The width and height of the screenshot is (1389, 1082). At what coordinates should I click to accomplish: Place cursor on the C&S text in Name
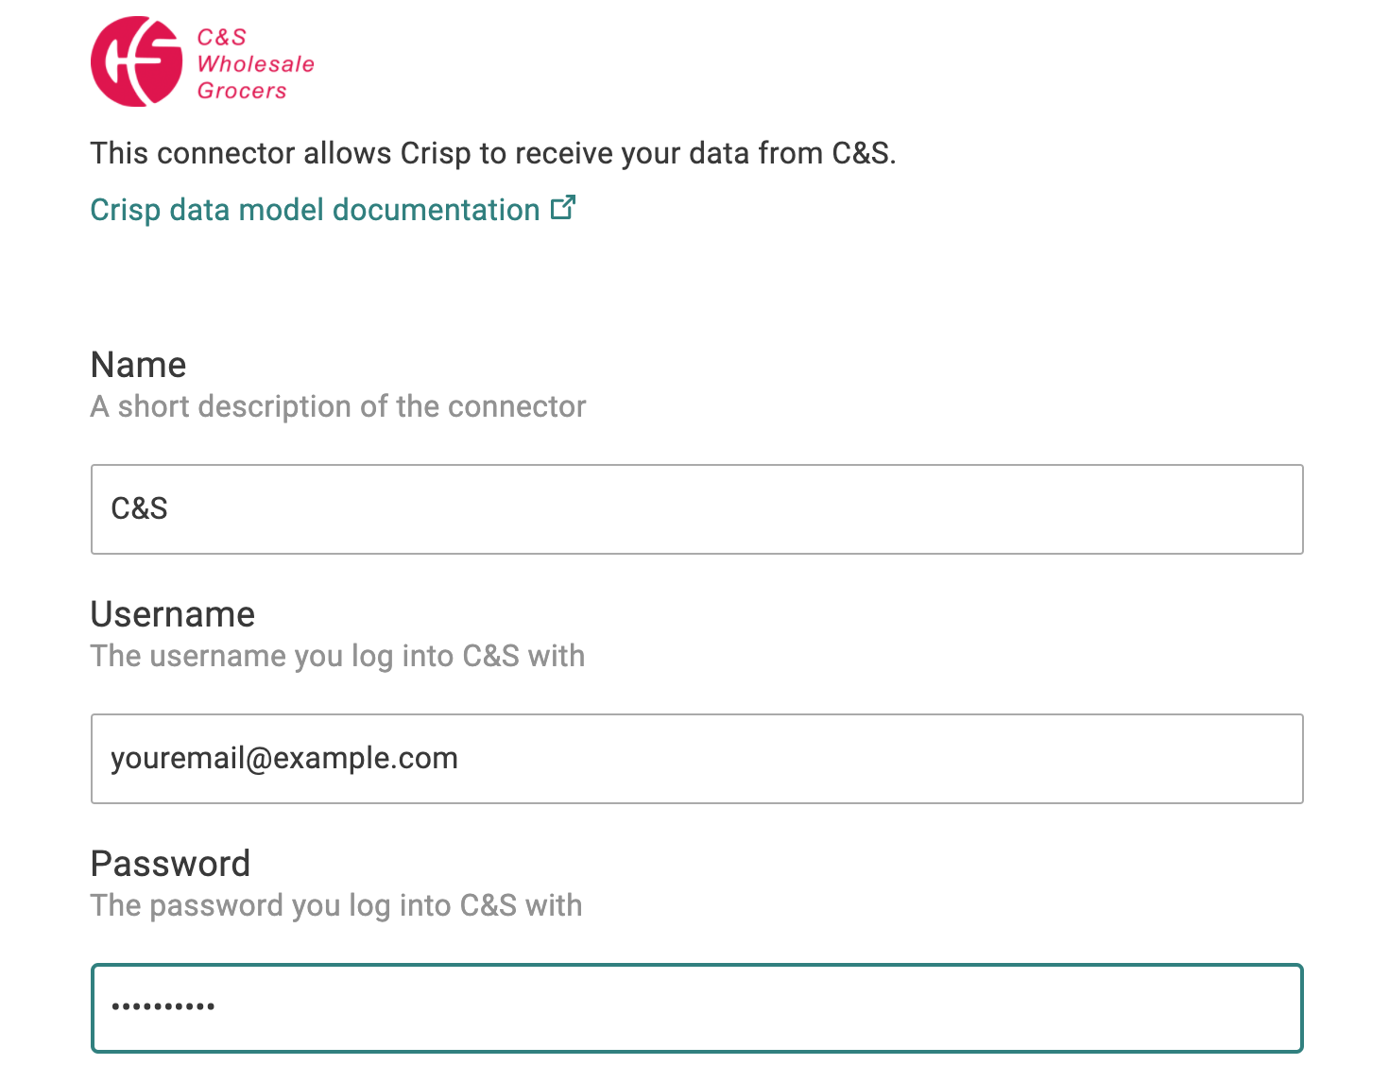(x=140, y=509)
